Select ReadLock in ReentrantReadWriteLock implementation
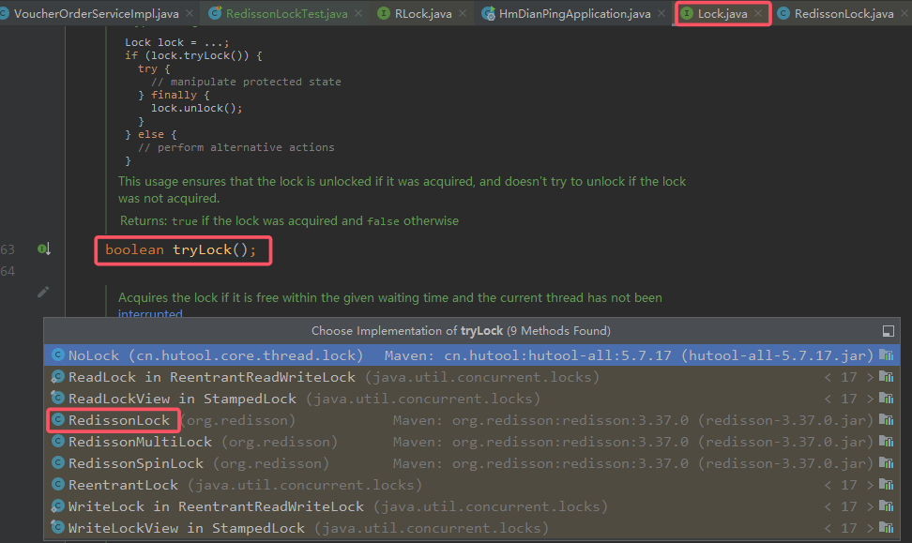The height and width of the screenshot is (543, 912). [472, 377]
